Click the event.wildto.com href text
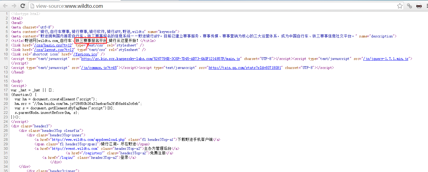The image size is (428, 172). [x=75, y=149]
